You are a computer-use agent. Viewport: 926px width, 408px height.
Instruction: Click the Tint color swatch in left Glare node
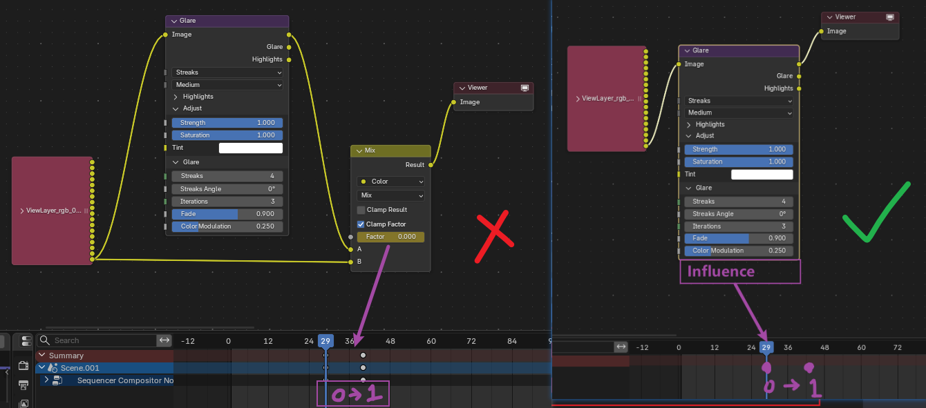(x=251, y=148)
